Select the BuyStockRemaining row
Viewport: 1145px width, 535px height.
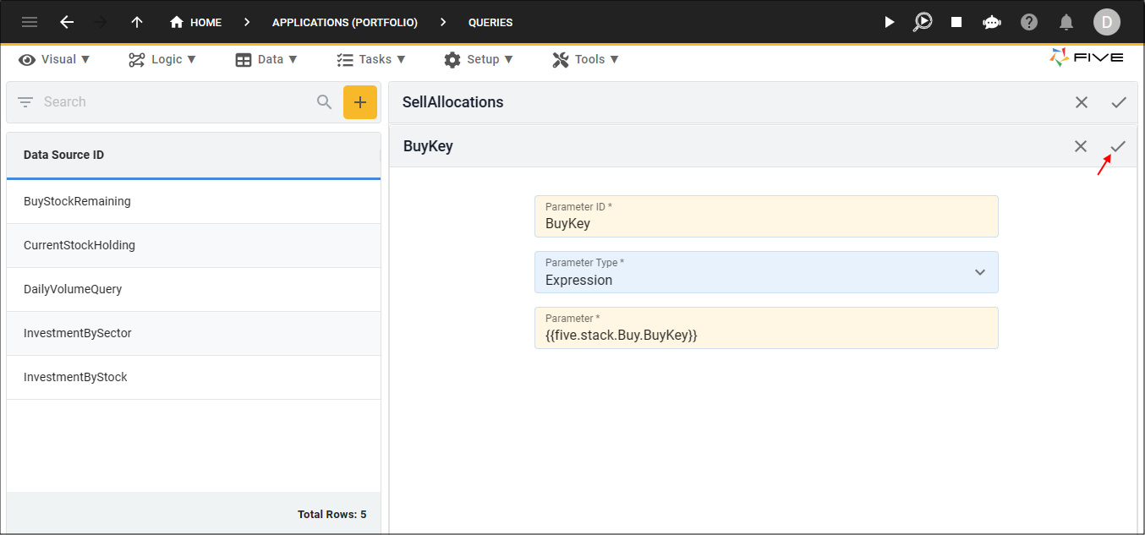pos(194,201)
